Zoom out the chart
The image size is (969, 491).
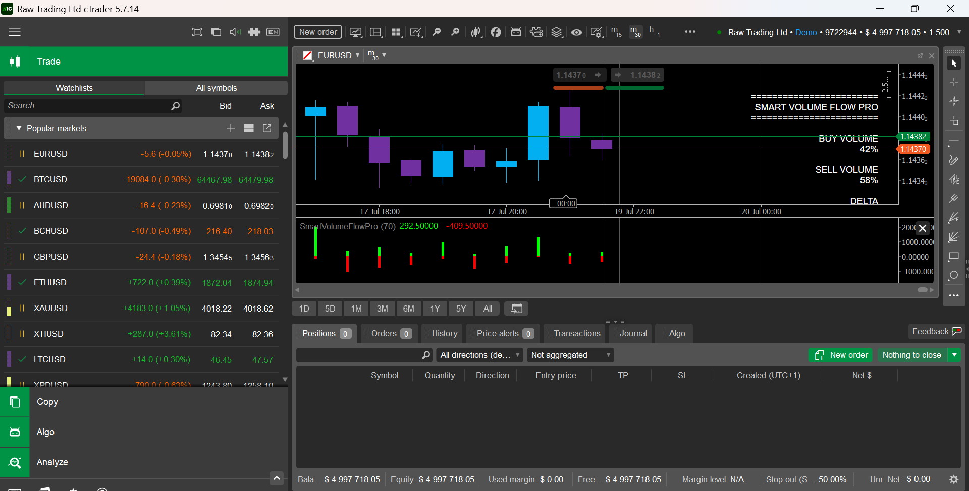pos(437,32)
